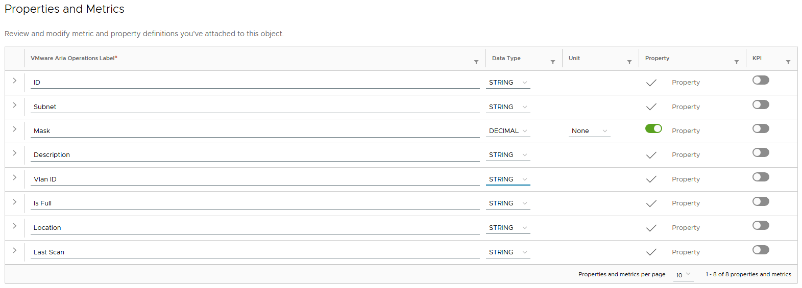The image size is (802, 288).
Task: Edit the Subnet label text field
Action: pyautogui.click(x=255, y=107)
